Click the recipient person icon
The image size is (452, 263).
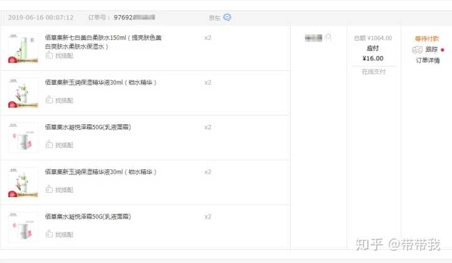coord(328,38)
